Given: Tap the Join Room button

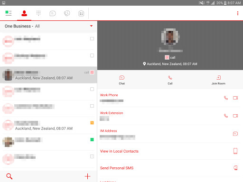Looking at the screenshot, I should (218, 80).
